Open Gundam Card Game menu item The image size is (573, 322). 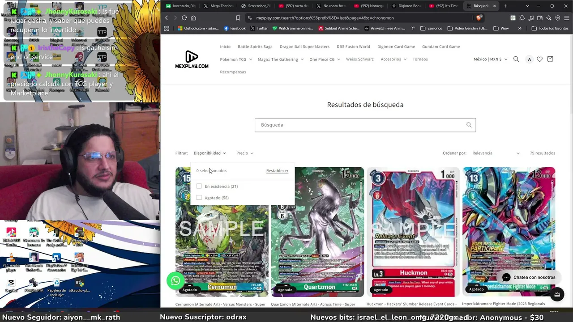point(441,47)
